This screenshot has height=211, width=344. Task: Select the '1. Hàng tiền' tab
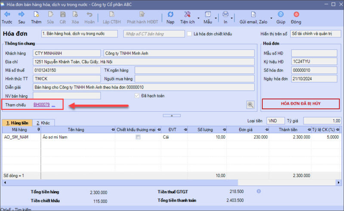pyautogui.click(x=16, y=122)
